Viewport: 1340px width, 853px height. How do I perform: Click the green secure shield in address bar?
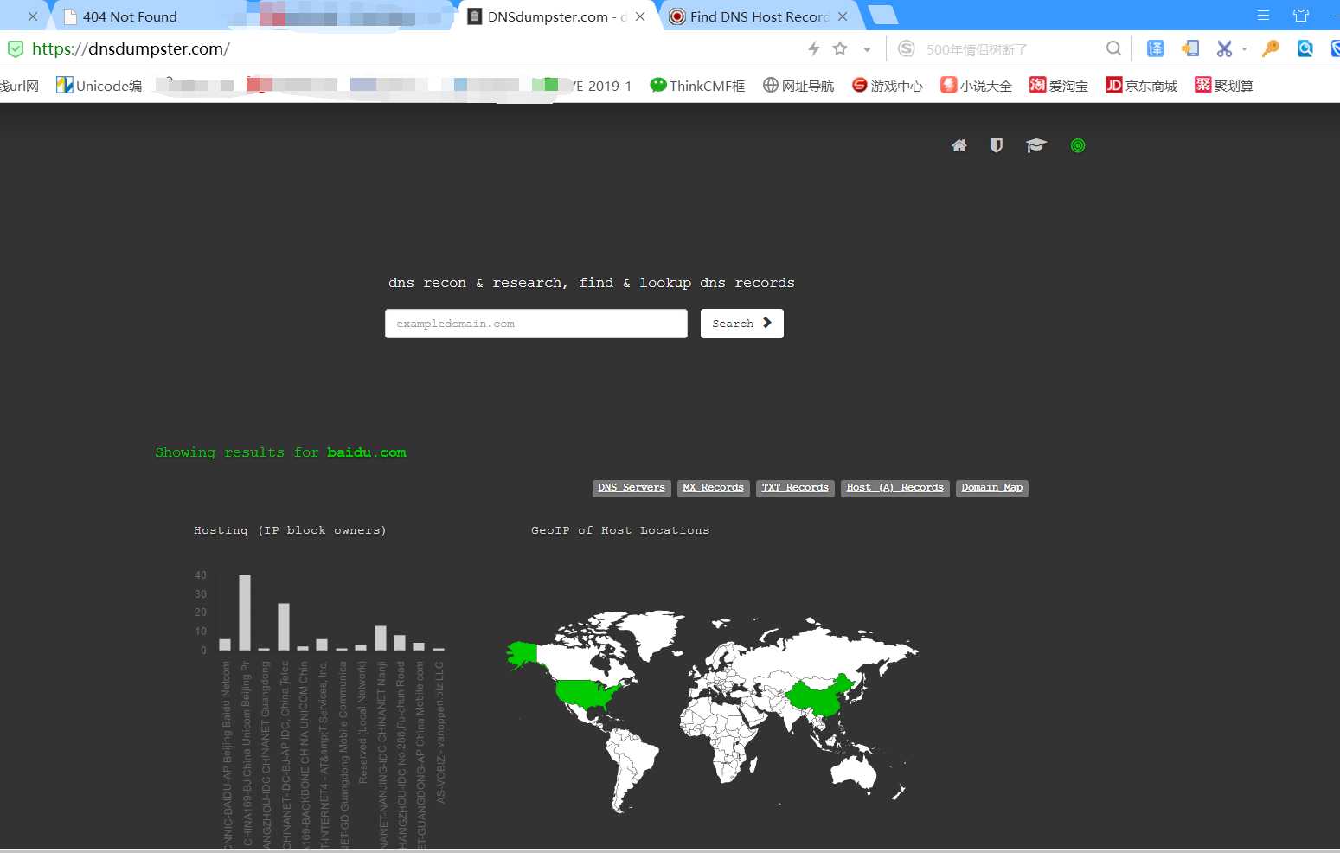click(x=15, y=49)
